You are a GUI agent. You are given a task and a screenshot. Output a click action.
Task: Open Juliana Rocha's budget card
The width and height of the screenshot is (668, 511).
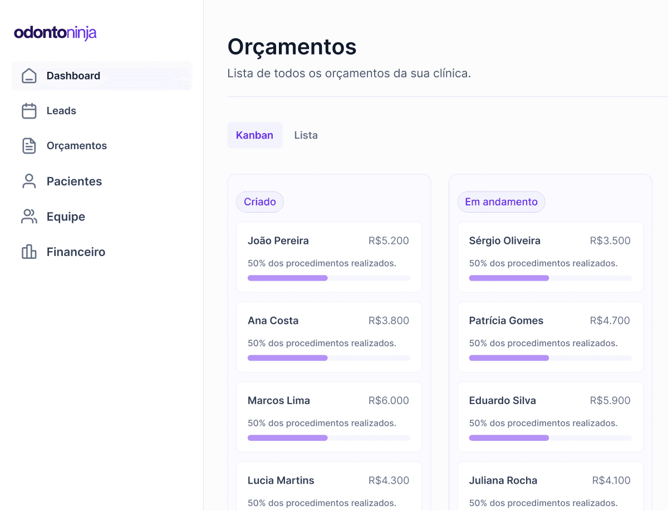click(x=551, y=486)
